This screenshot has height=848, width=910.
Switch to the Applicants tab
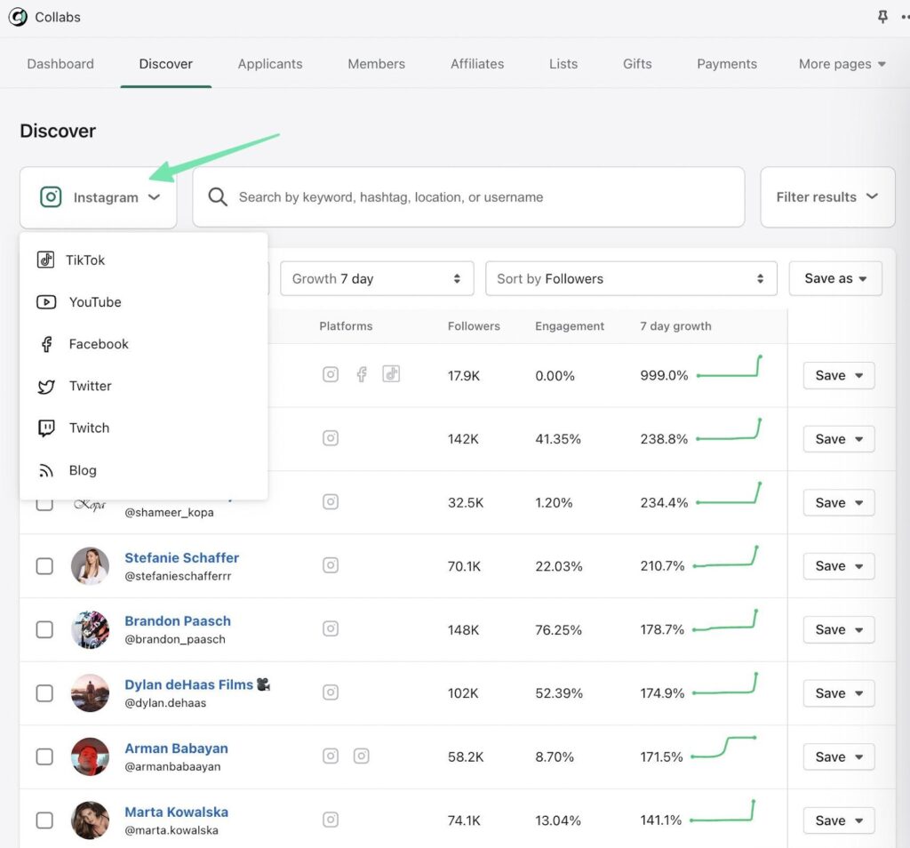click(270, 64)
